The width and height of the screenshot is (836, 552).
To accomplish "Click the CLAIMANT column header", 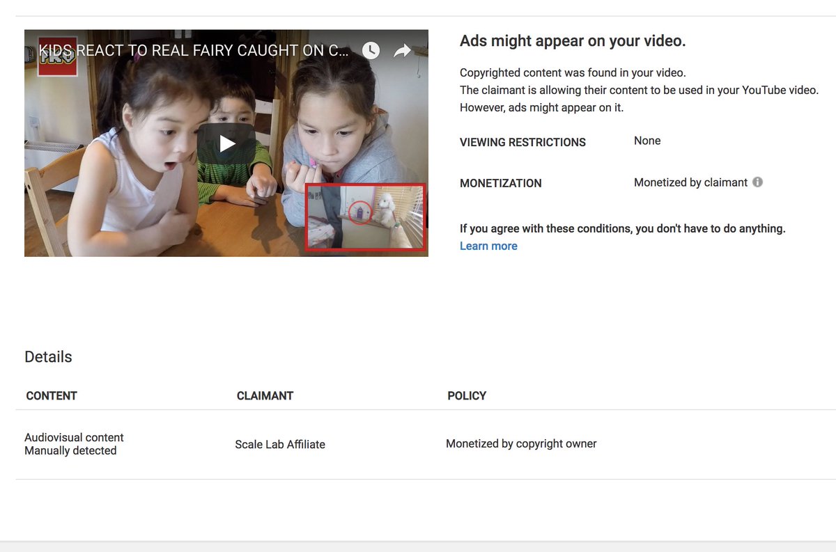I will 265,395.
